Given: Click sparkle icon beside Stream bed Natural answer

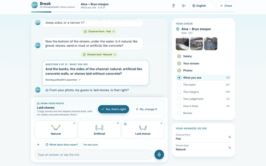Looking at the screenshot, I should coord(230,148).
